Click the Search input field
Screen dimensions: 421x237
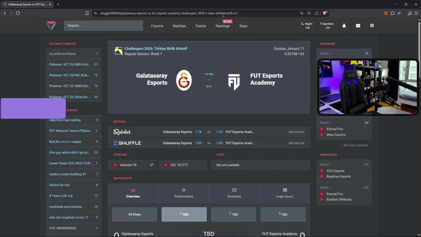[104, 26]
